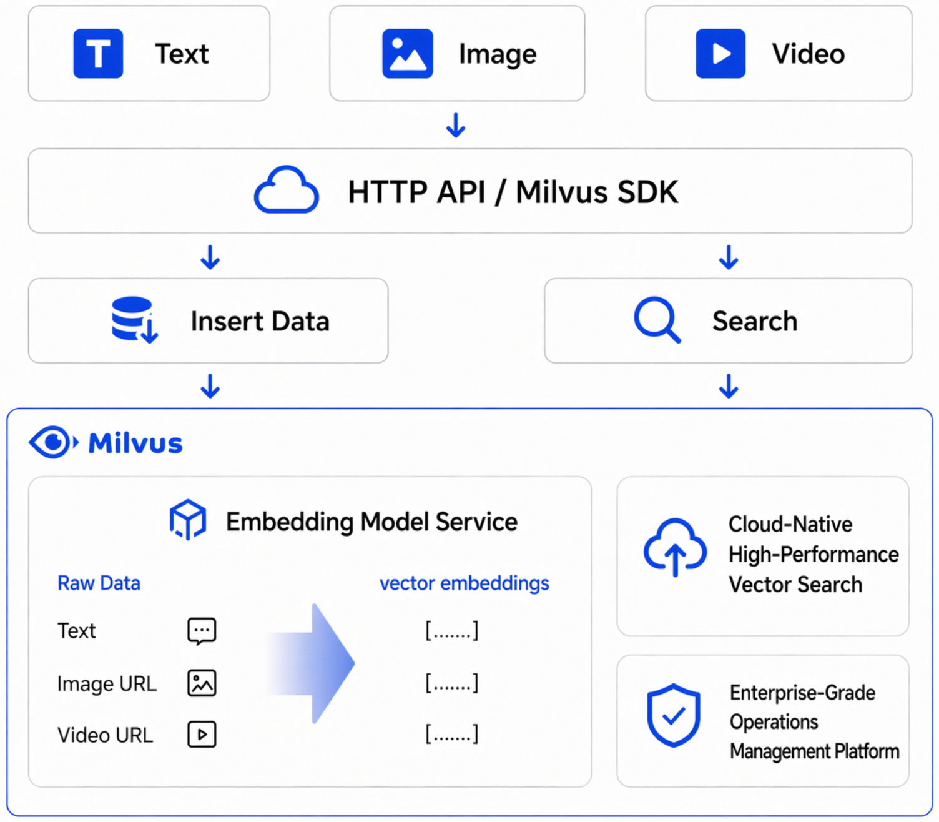Click the cloud upload icon
The image size is (939, 822).
point(675,547)
